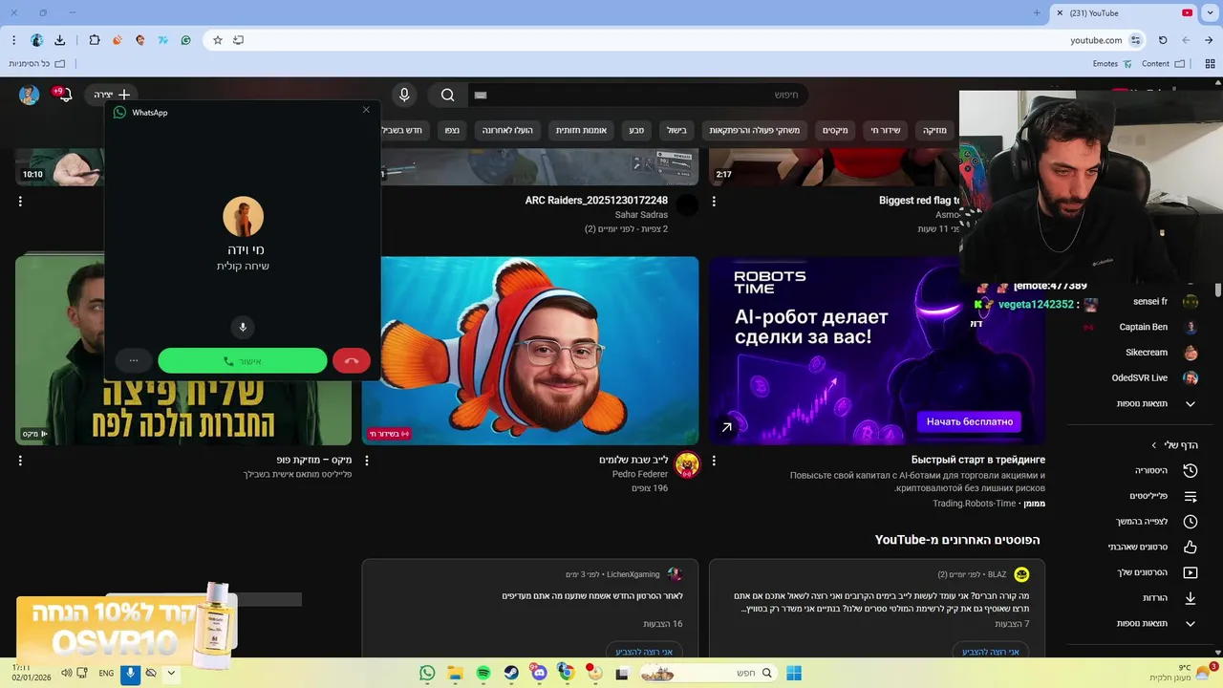Open the YouTube notifications bell
This screenshot has width=1223, height=688.
(x=64, y=95)
